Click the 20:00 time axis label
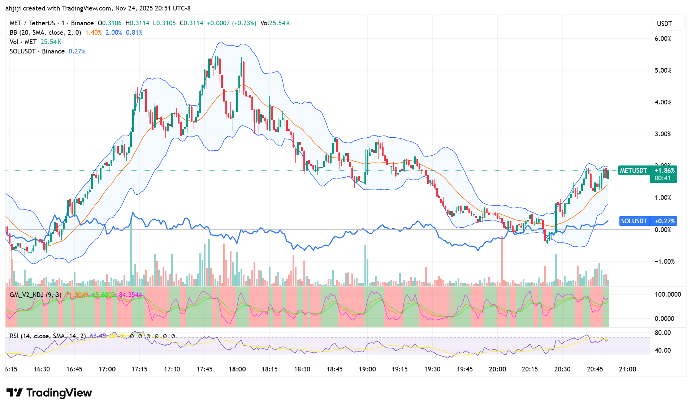 (497, 369)
